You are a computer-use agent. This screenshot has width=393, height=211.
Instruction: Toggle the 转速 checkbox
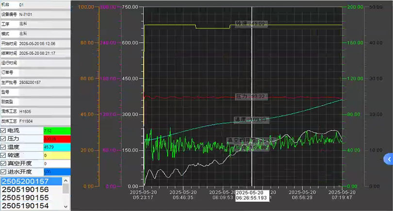click(x=4, y=155)
